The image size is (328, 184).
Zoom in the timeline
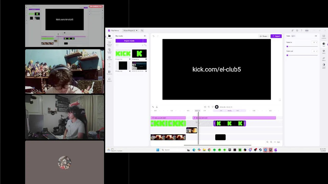271,142
